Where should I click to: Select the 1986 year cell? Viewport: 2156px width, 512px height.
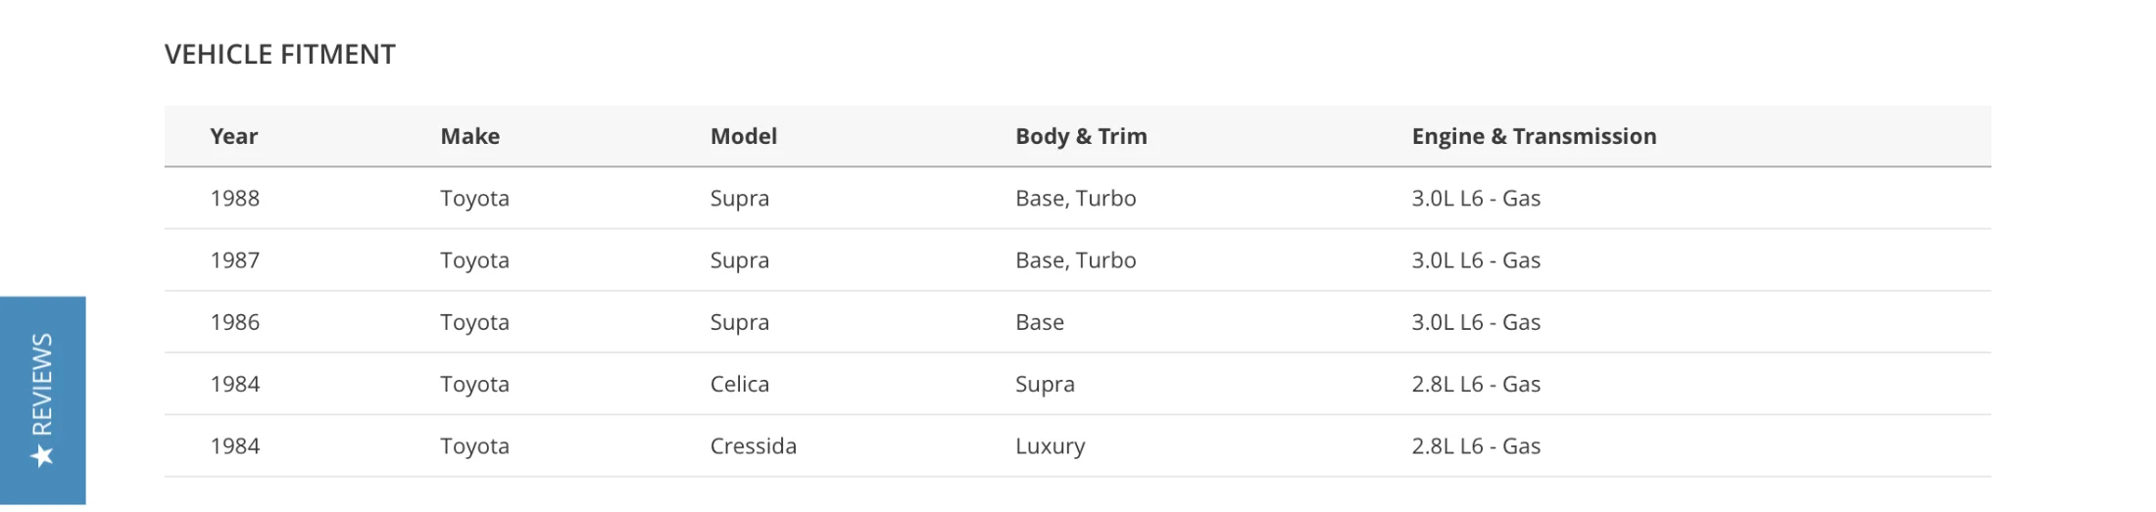click(x=234, y=322)
